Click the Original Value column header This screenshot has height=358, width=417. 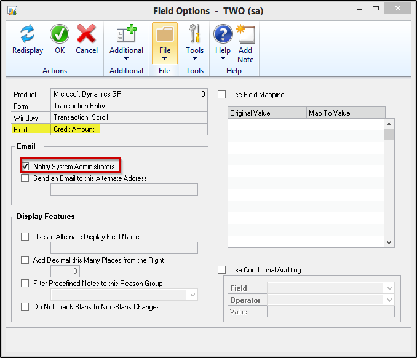(267, 113)
